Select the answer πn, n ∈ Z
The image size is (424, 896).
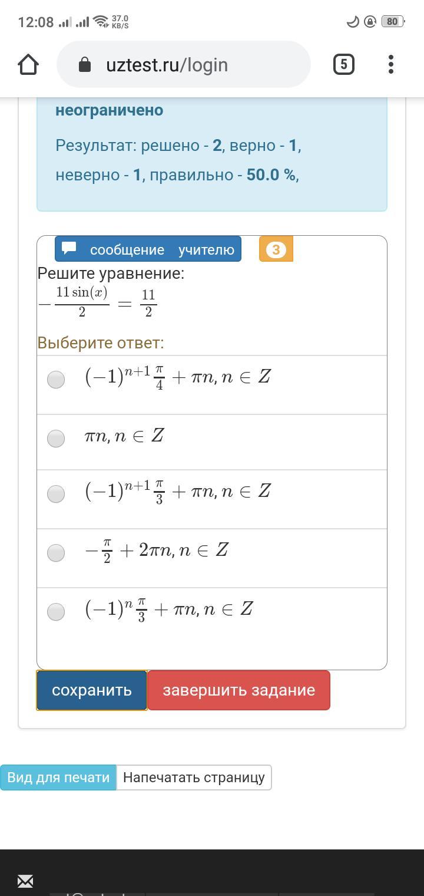pos(56,438)
